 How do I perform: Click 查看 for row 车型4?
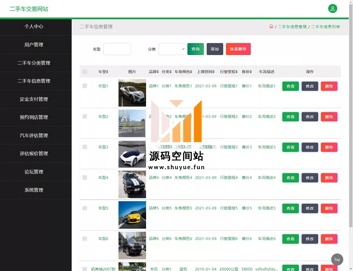click(291, 178)
